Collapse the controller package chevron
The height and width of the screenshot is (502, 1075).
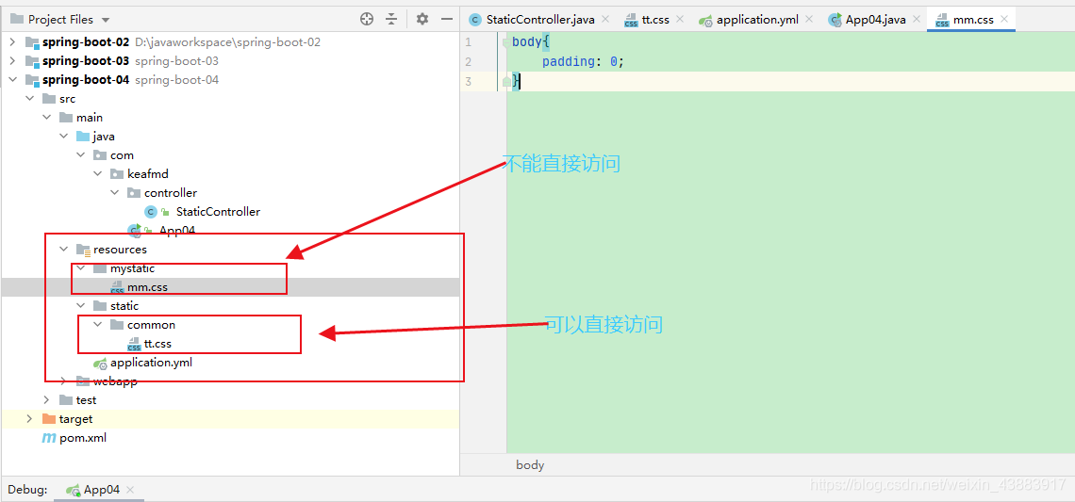coord(114,193)
